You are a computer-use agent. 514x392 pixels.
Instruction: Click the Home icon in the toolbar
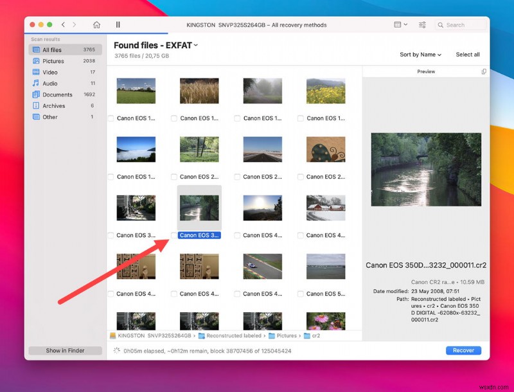96,24
